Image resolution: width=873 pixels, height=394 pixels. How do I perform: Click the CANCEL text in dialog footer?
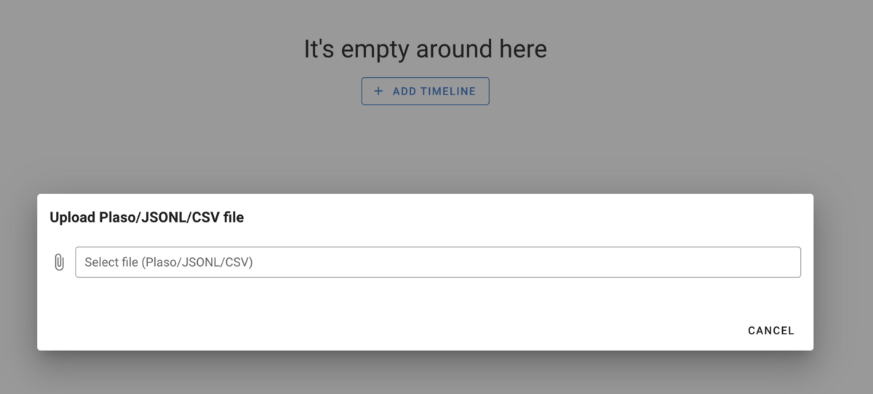tap(771, 331)
